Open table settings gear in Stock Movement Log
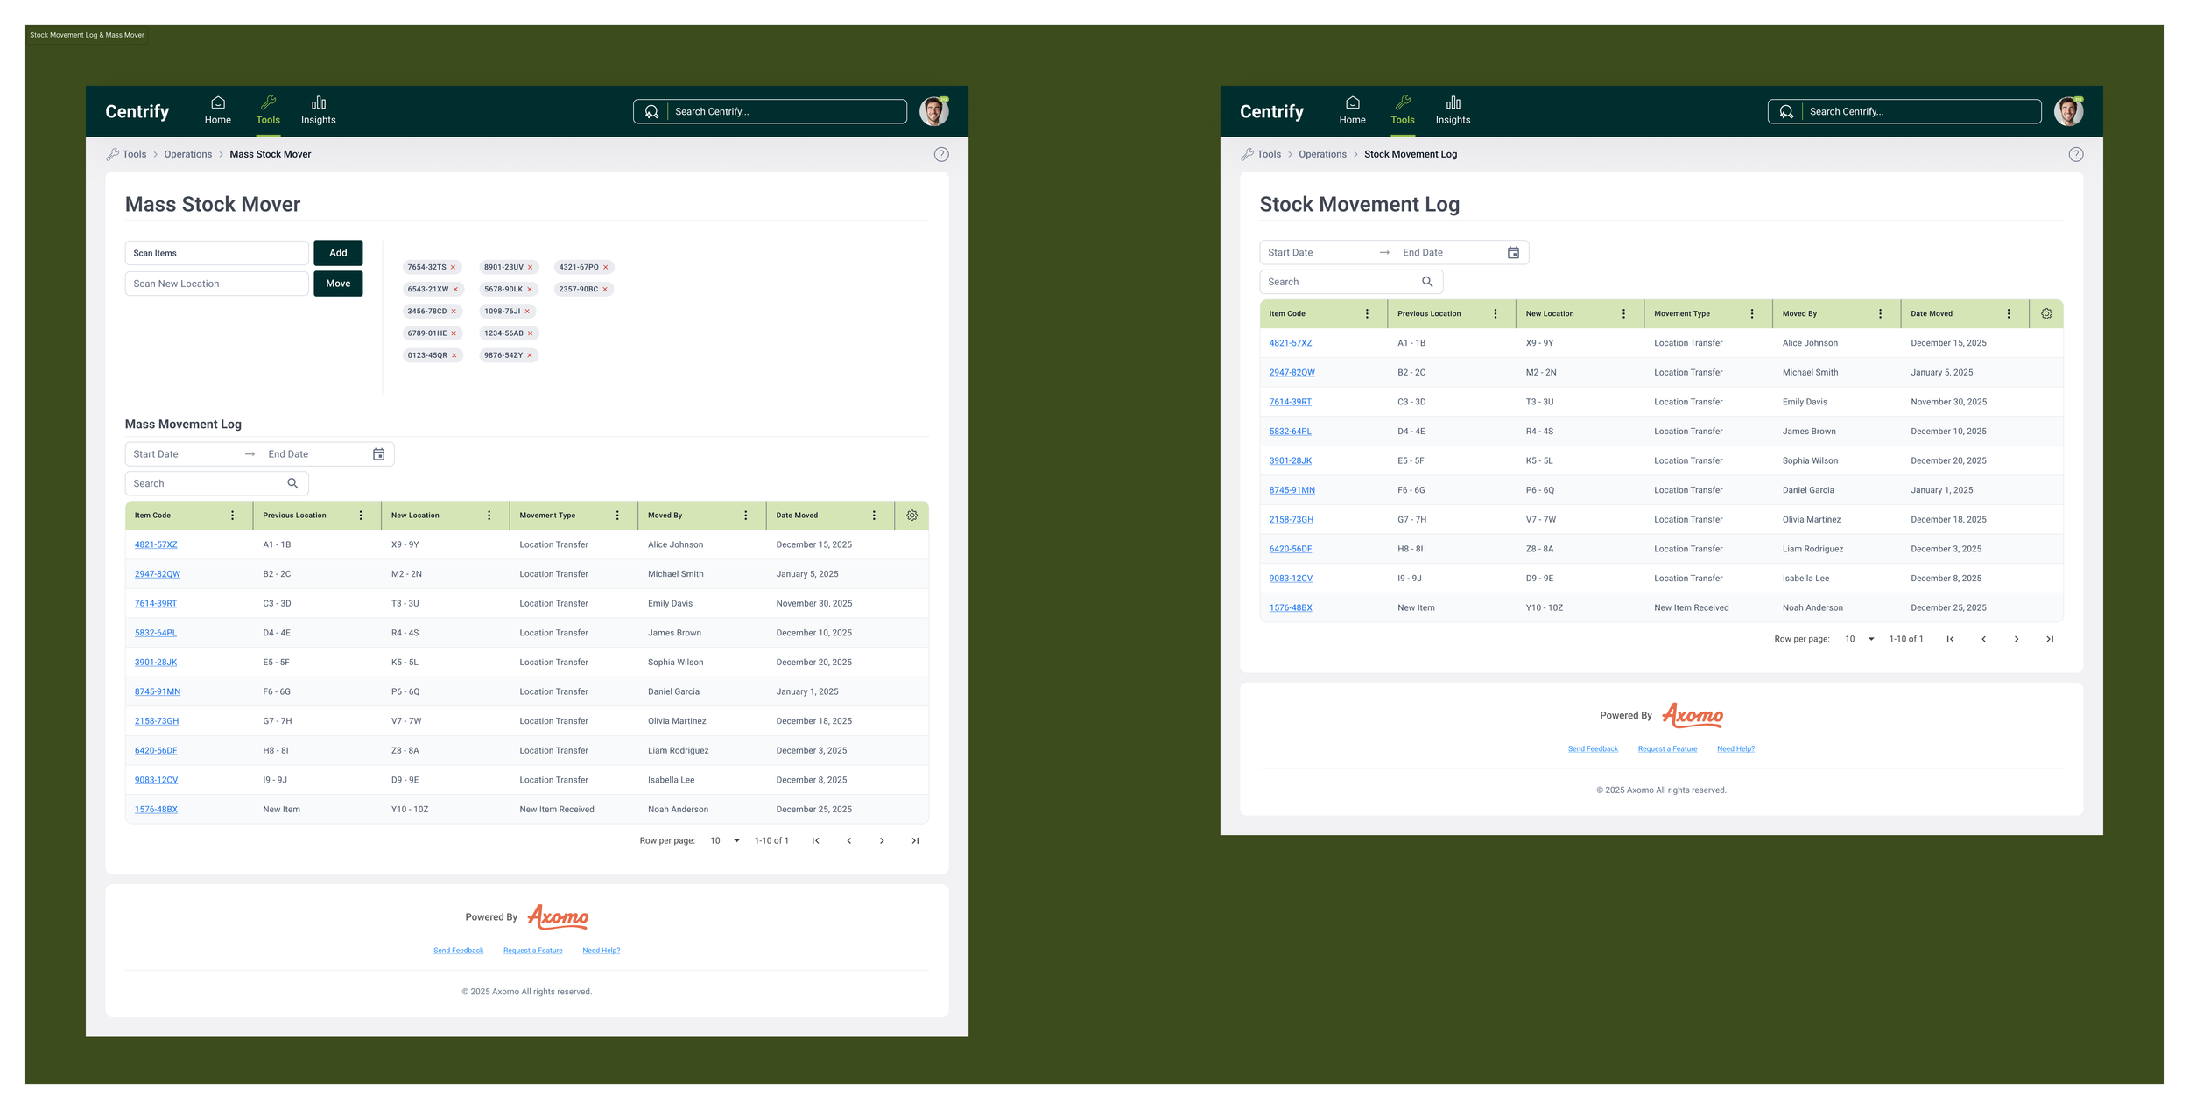Viewport: 2189px width, 1109px height. tap(2046, 313)
